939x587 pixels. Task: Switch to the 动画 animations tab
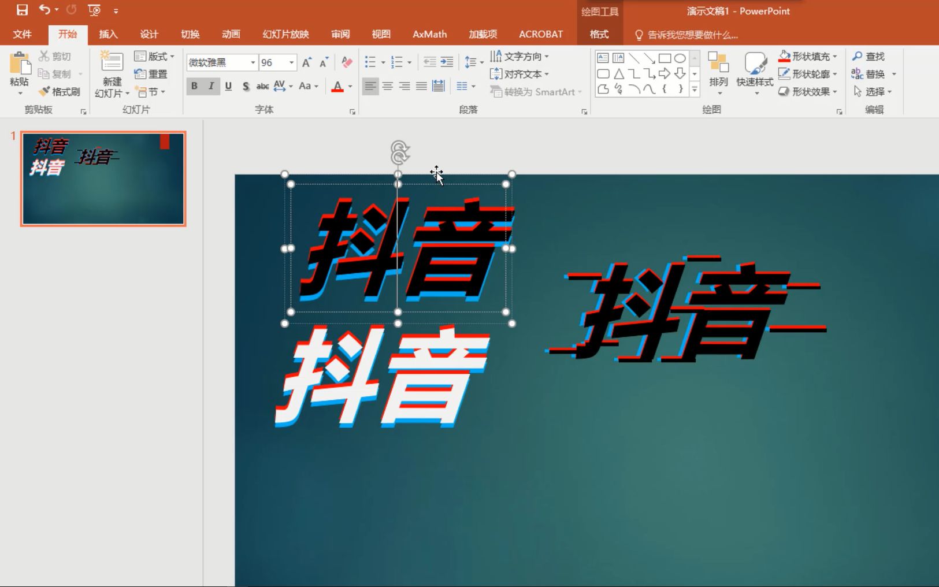[x=231, y=34]
